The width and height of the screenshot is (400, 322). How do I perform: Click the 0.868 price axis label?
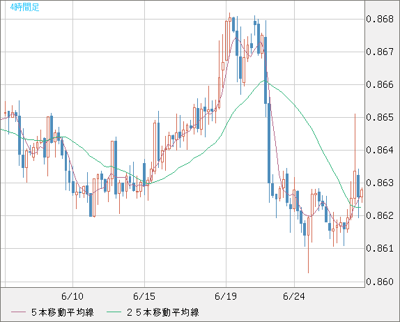click(380, 19)
